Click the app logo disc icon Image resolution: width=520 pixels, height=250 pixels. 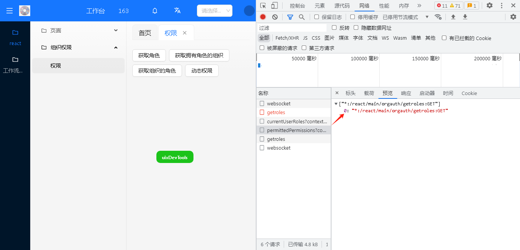(x=24, y=11)
